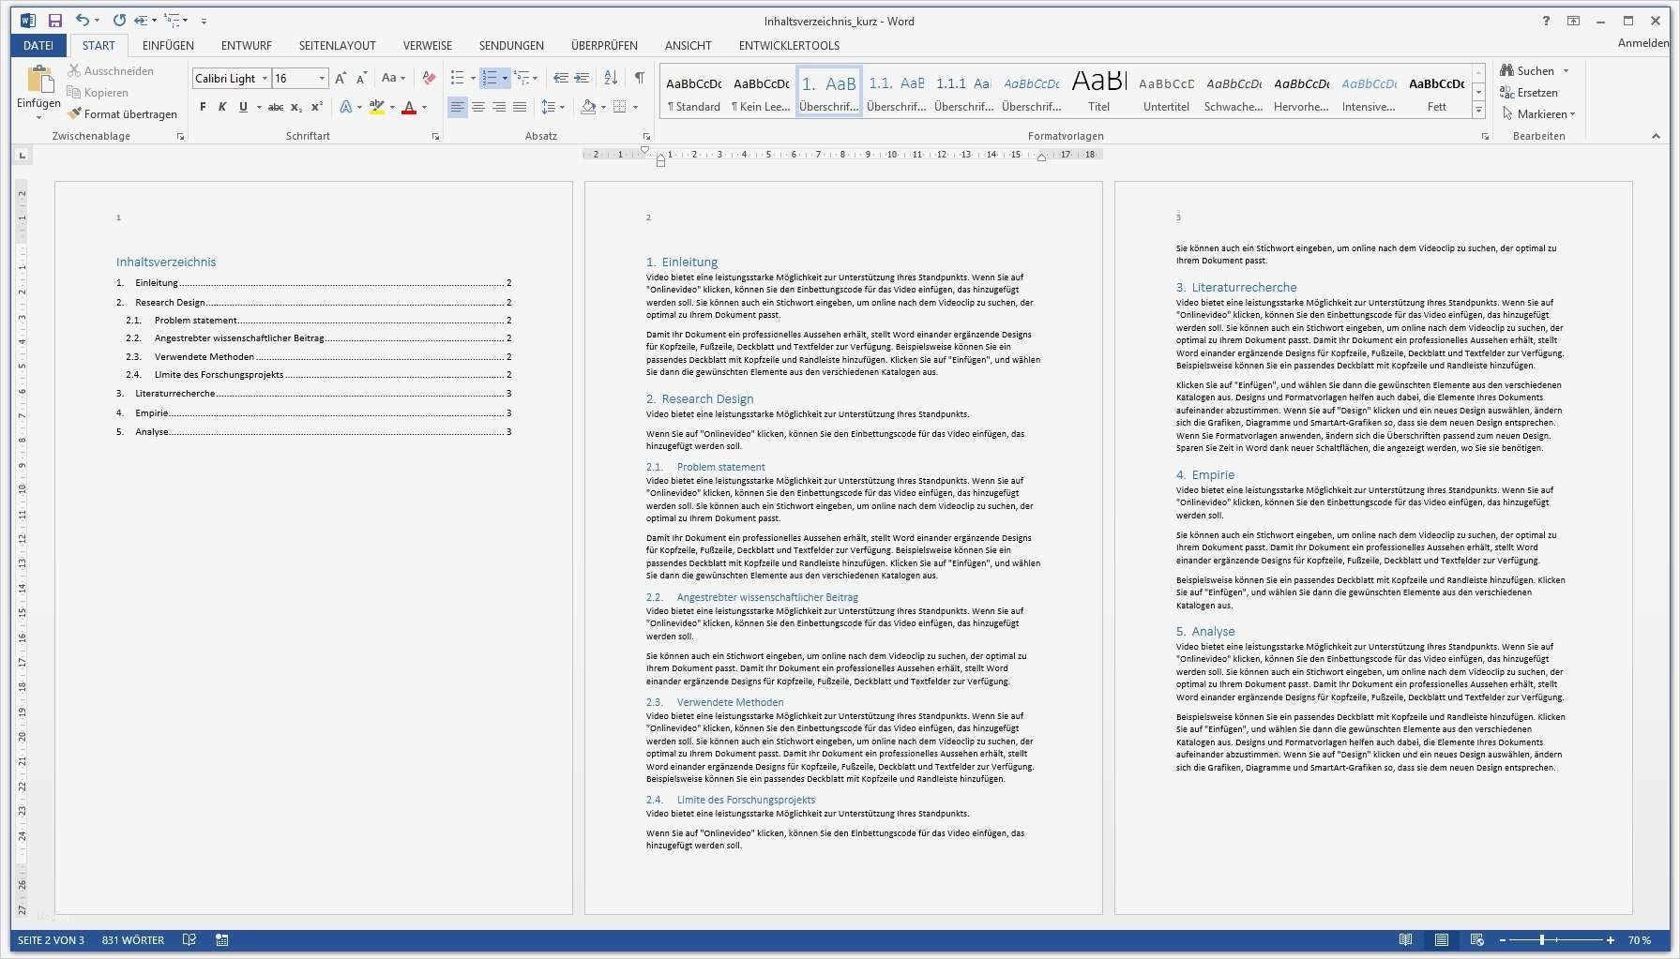Toggle underline formatting (U)

coord(242,107)
